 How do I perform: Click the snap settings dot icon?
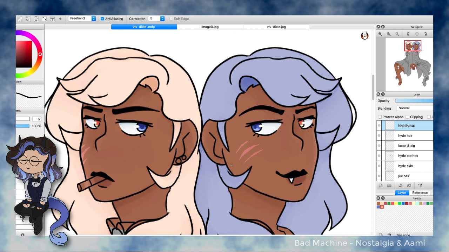coord(60,19)
